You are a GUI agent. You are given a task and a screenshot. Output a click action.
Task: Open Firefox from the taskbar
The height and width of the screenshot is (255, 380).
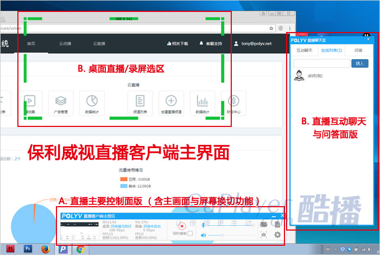coord(45,249)
